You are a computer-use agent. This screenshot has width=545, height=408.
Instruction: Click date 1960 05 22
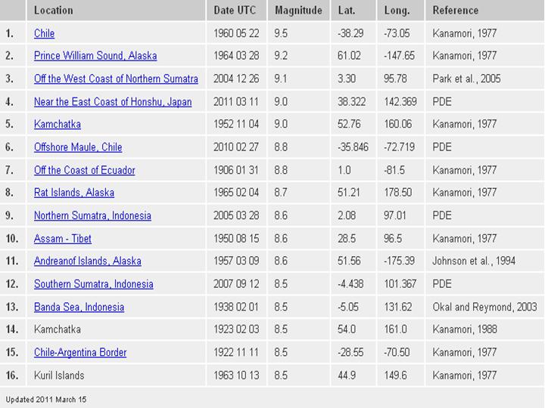236,33
